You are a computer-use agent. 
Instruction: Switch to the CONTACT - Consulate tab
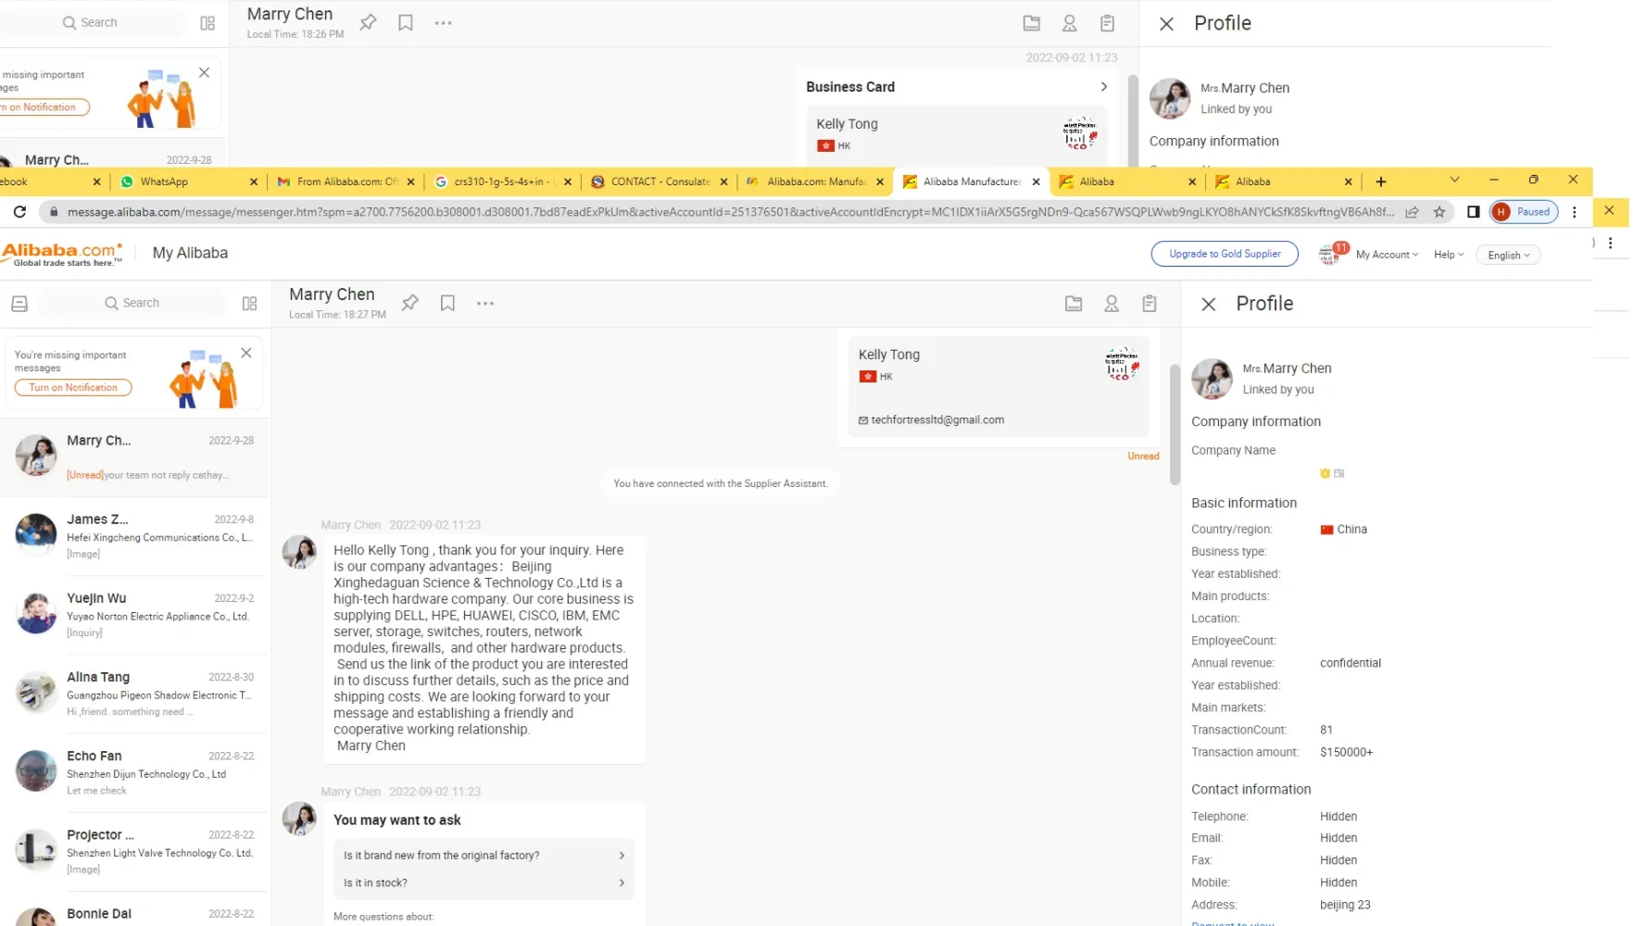[x=660, y=181]
